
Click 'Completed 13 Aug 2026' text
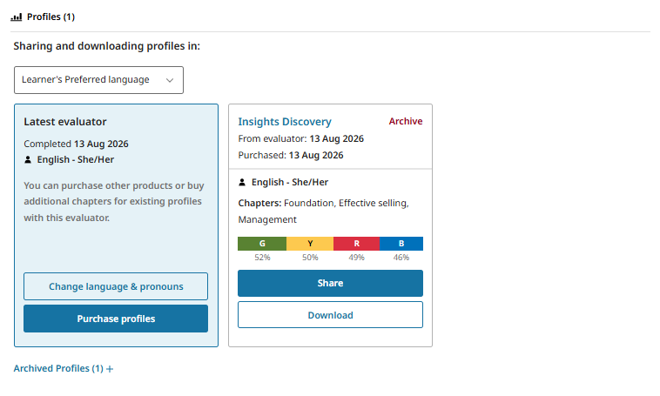tap(76, 144)
